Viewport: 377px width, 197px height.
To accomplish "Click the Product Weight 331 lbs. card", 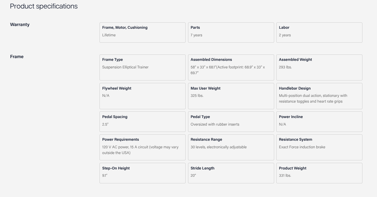I will (x=319, y=173).
